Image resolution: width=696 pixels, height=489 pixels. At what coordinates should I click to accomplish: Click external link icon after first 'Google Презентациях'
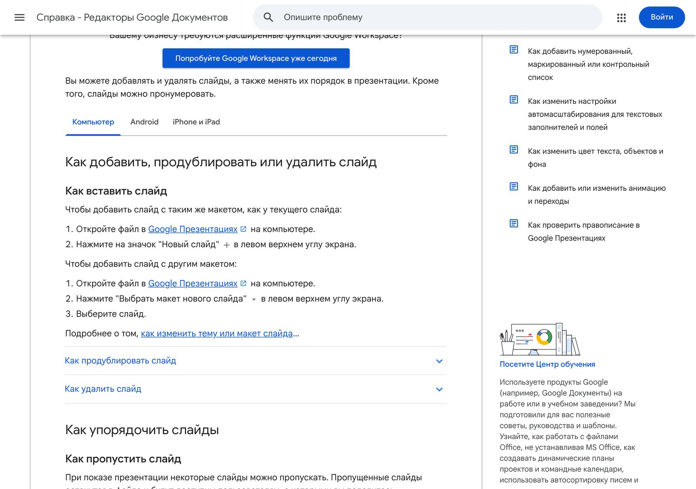(x=243, y=229)
